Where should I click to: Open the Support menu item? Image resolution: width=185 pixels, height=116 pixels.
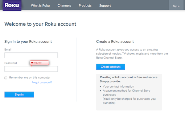pos(105,6)
